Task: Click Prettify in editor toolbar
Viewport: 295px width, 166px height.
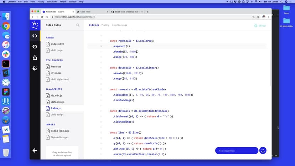Action: (x=105, y=25)
